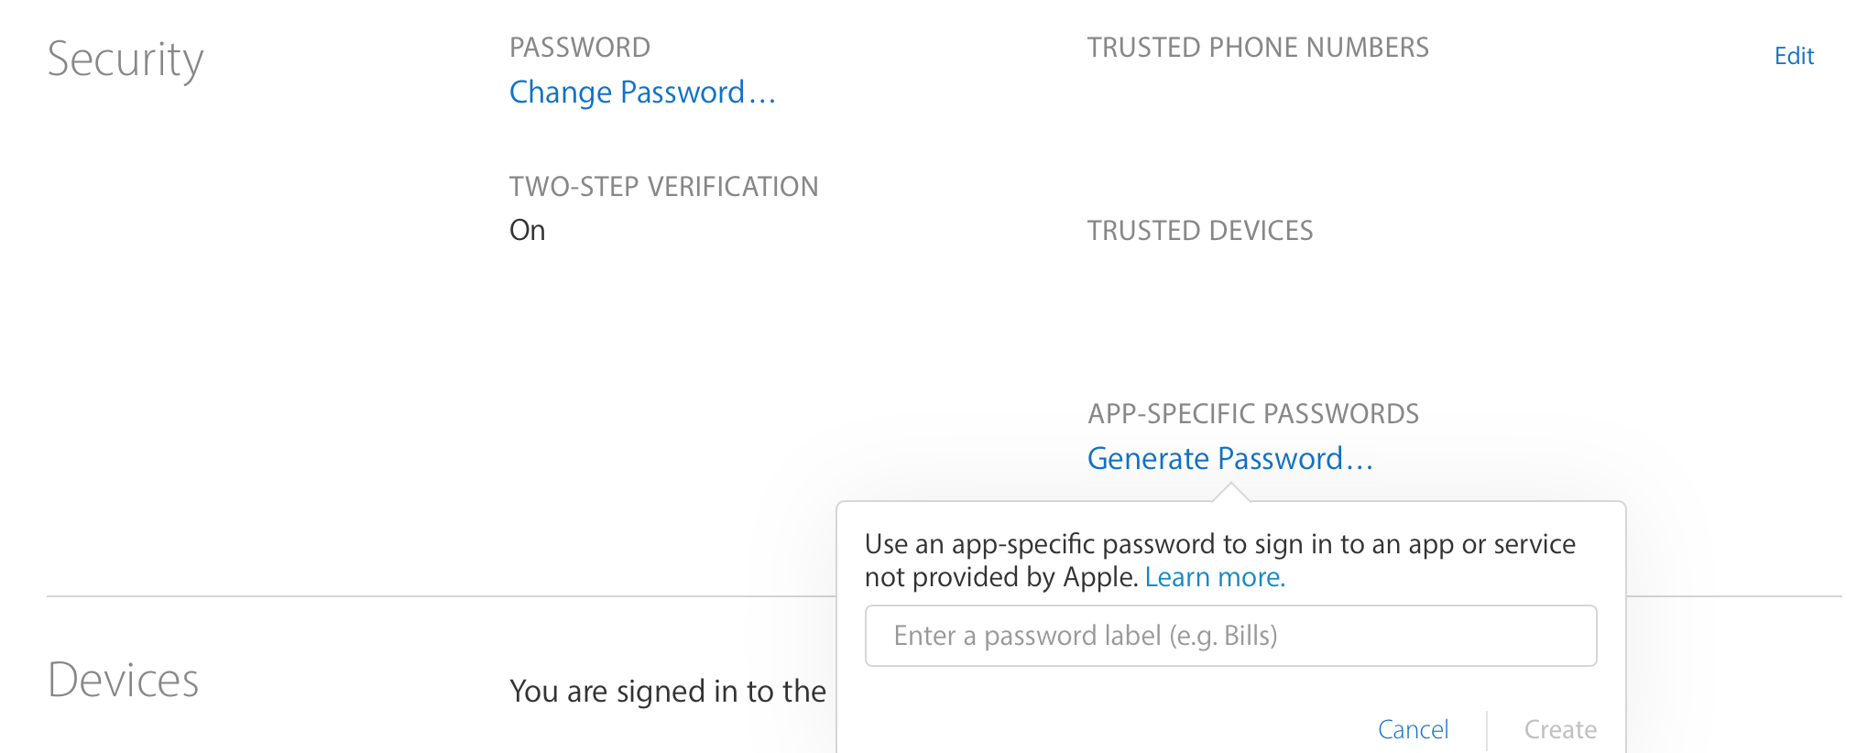Click the TWO-STEP VERIFICATION label
The height and width of the screenshot is (753, 1857).
coord(663,187)
